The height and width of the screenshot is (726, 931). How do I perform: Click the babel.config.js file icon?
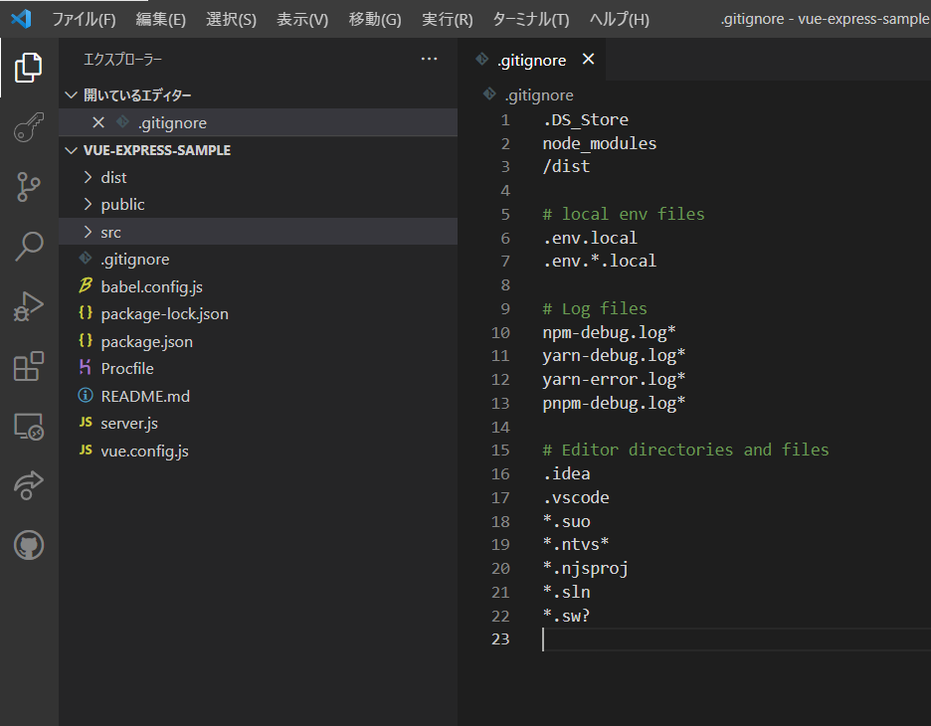coord(86,286)
